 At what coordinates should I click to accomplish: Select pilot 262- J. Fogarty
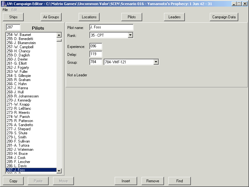tap(31, 67)
